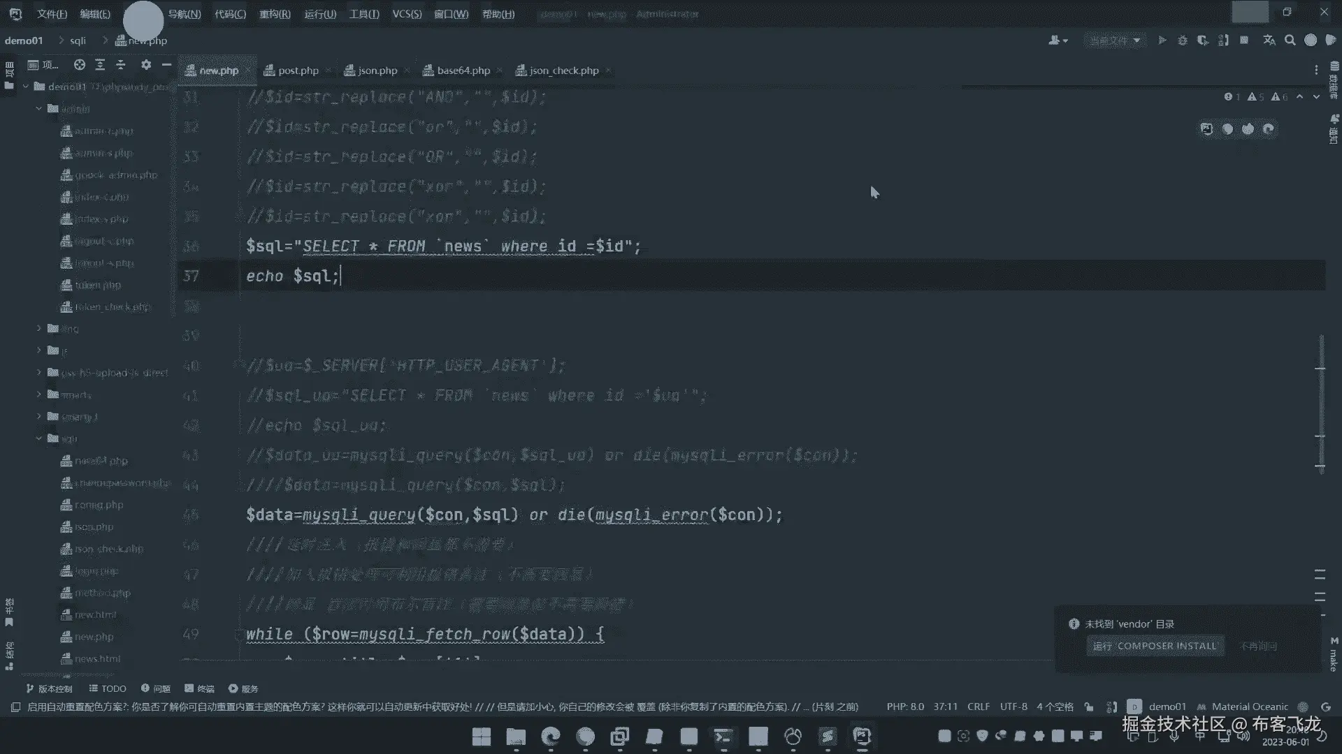Open the terminal tool window button
1342x754 pixels.
[199, 688]
